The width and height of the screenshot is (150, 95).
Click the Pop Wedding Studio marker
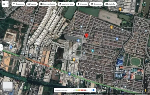click(122, 30)
